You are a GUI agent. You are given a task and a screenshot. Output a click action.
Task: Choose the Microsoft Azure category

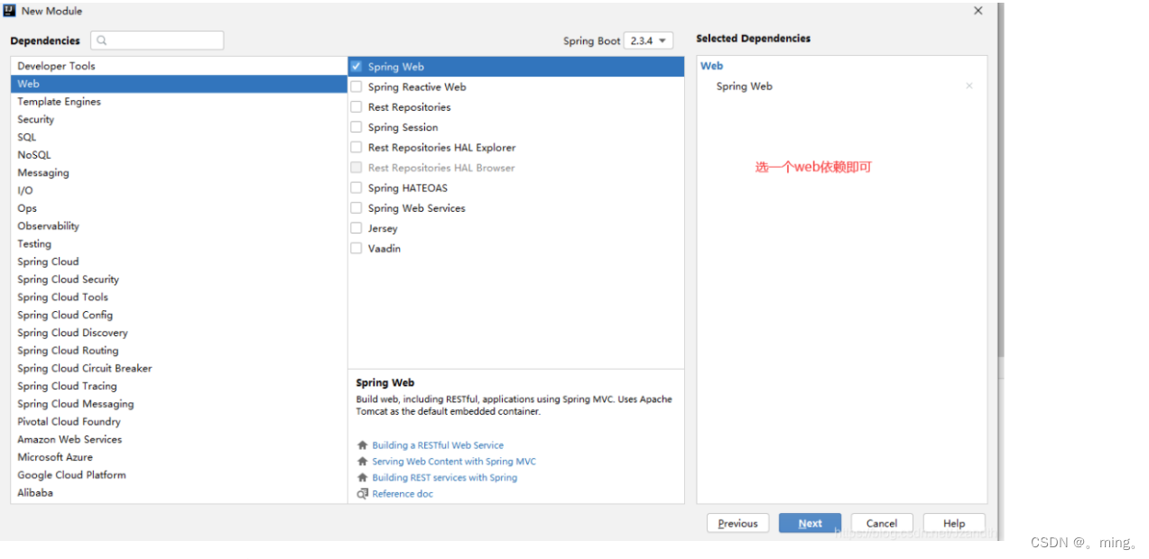click(179, 457)
